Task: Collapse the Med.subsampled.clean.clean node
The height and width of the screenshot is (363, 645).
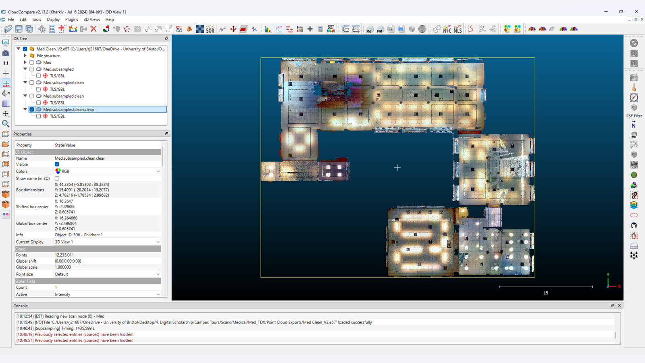Action: tap(25, 109)
